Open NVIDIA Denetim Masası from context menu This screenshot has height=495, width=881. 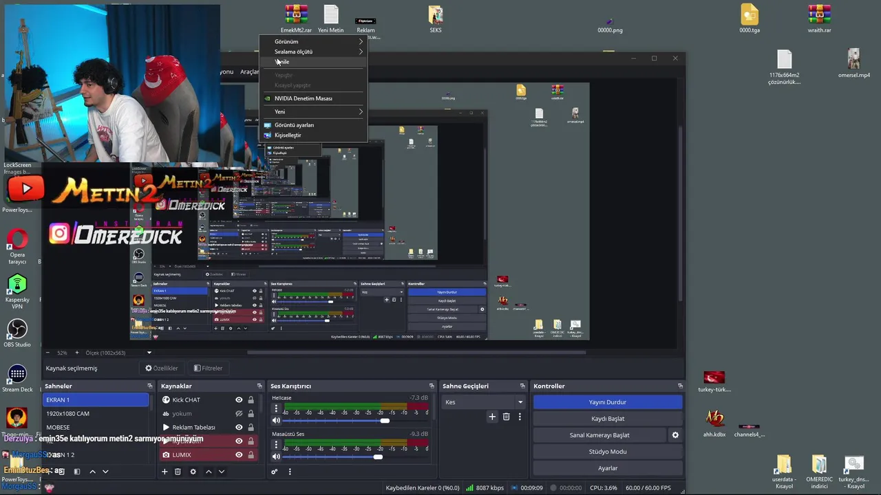click(312, 98)
